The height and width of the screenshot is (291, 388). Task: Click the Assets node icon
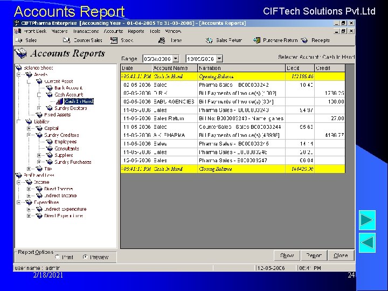click(29, 74)
